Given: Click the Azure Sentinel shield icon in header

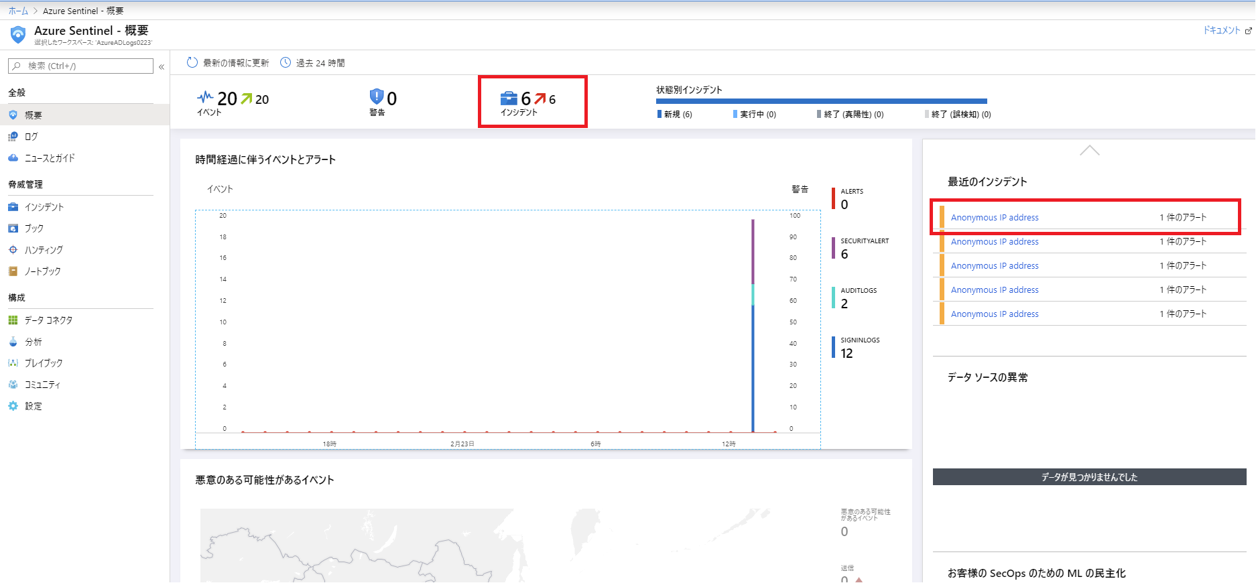Looking at the screenshot, I should point(18,34).
